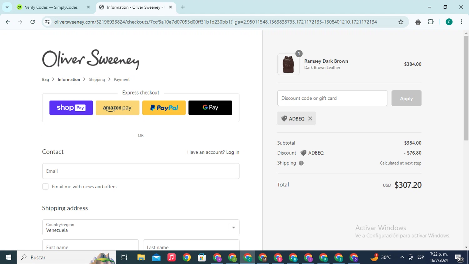Click the taskbar Buscar search box
The height and width of the screenshot is (264, 469).
coord(66,257)
